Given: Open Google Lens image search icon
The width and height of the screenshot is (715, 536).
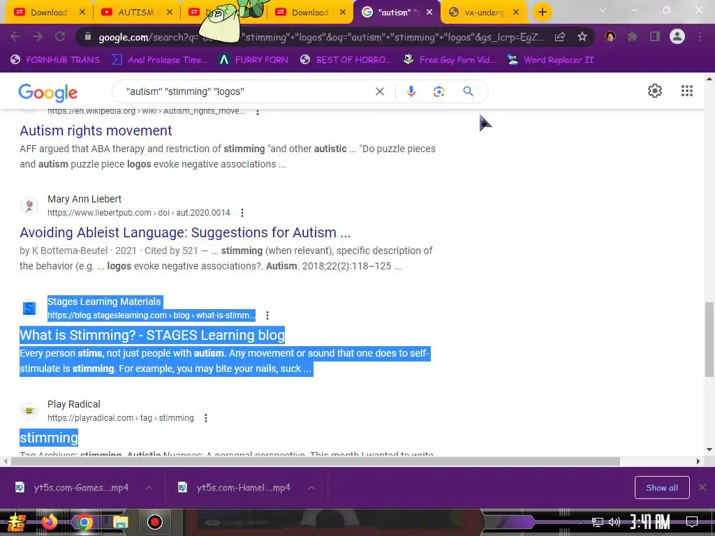Looking at the screenshot, I should [438, 91].
